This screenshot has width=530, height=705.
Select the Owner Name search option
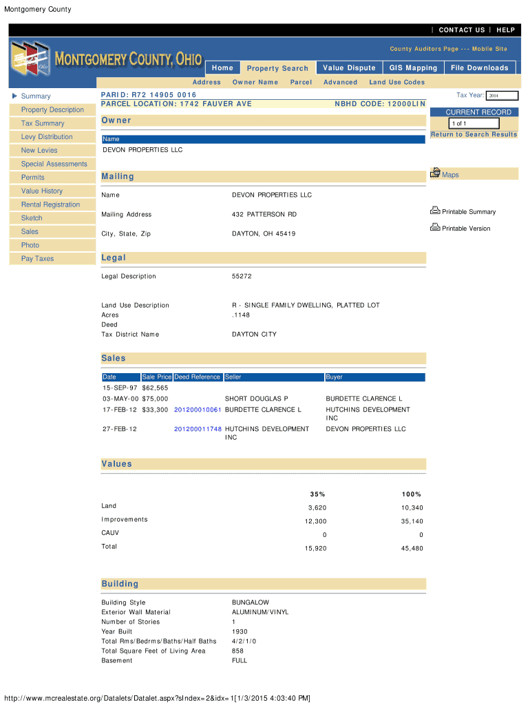[255, 82]
